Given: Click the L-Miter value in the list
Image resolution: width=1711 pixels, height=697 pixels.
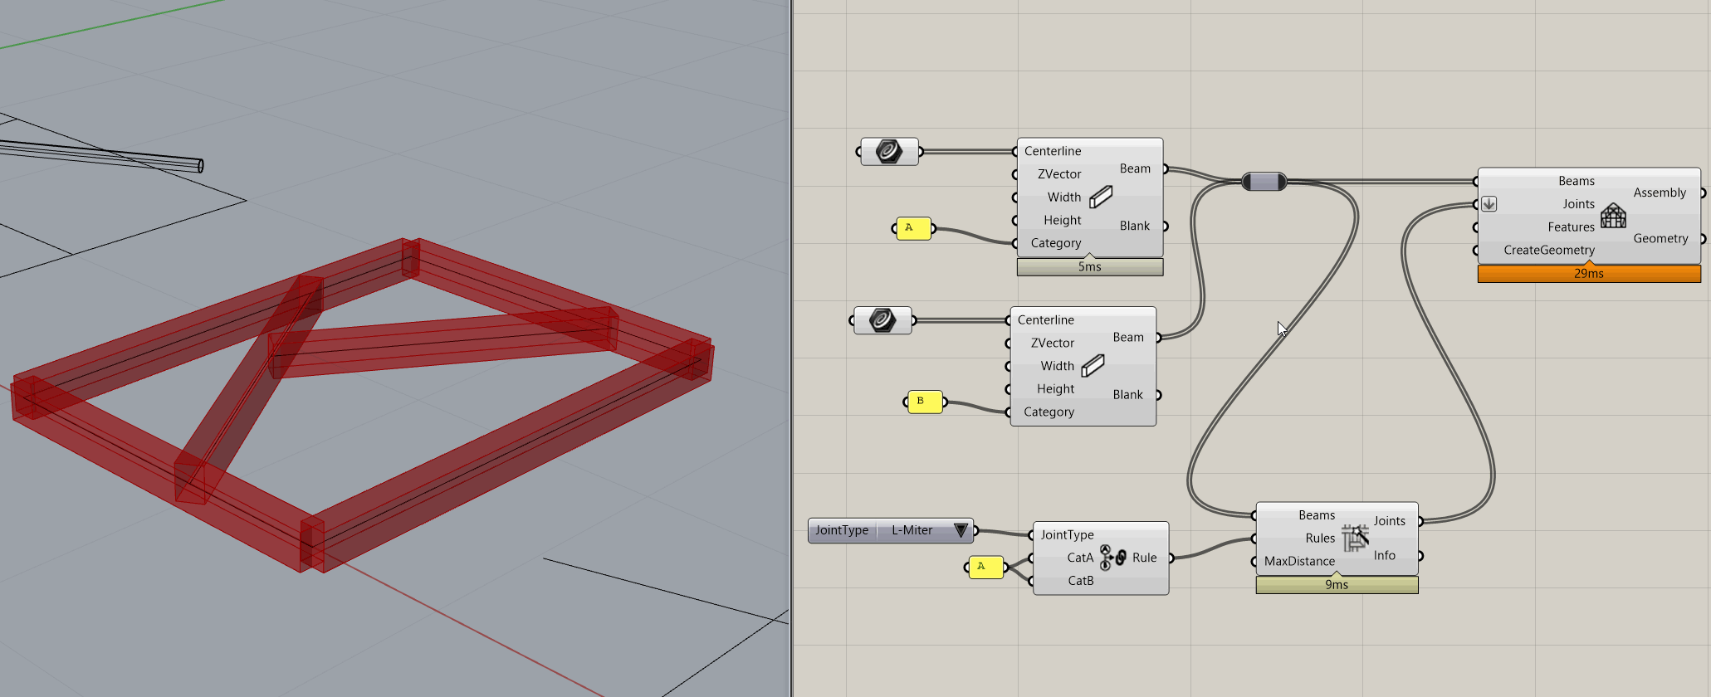Looking at the screenshot, I should tap(912, 530).
